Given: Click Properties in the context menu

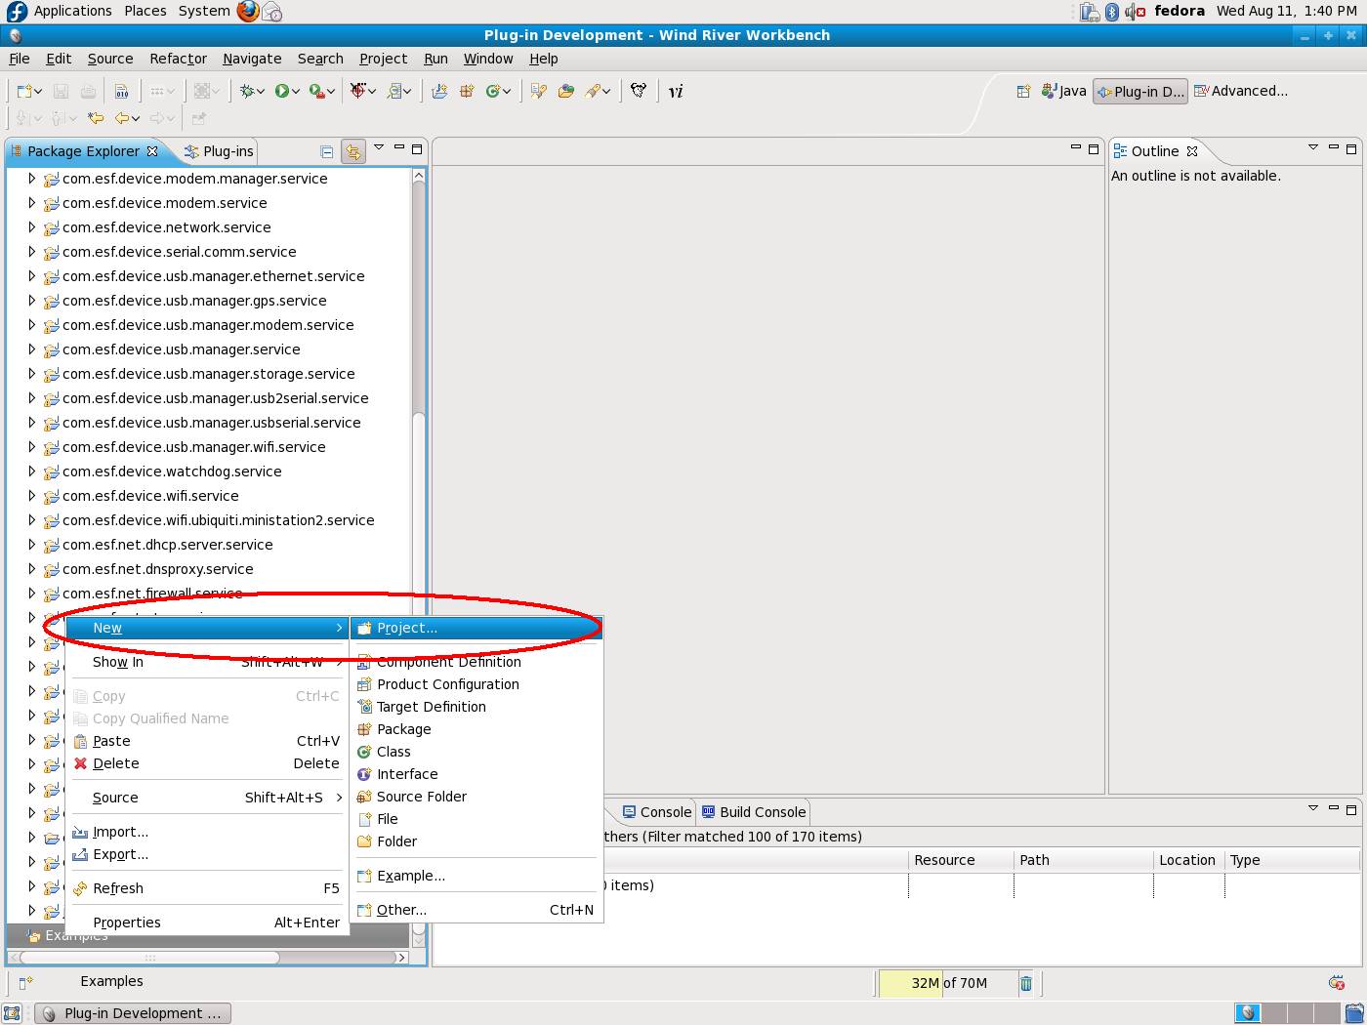Looking at the screenshot, I should tap(207, 922).
